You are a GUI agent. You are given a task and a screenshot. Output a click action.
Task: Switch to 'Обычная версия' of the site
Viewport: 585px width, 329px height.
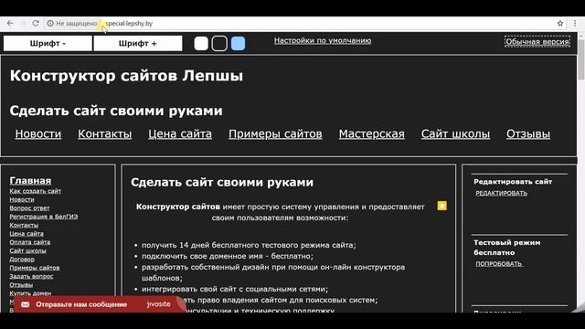[537, 41]
